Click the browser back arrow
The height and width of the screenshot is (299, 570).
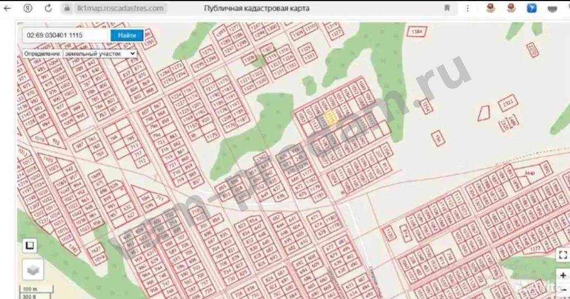(7, 8)
